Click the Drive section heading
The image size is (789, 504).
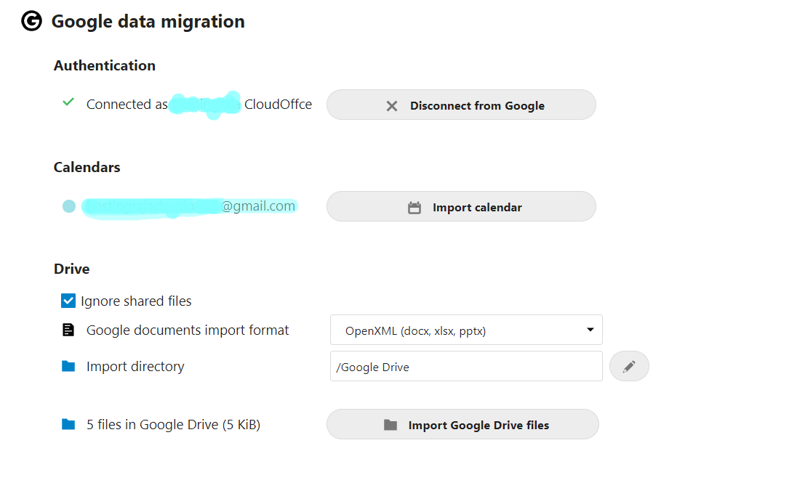coord(71,269)
